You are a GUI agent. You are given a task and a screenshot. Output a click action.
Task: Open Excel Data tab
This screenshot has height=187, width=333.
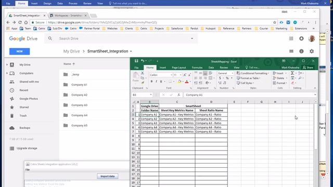pyautogui.click(x=211, y=68)
